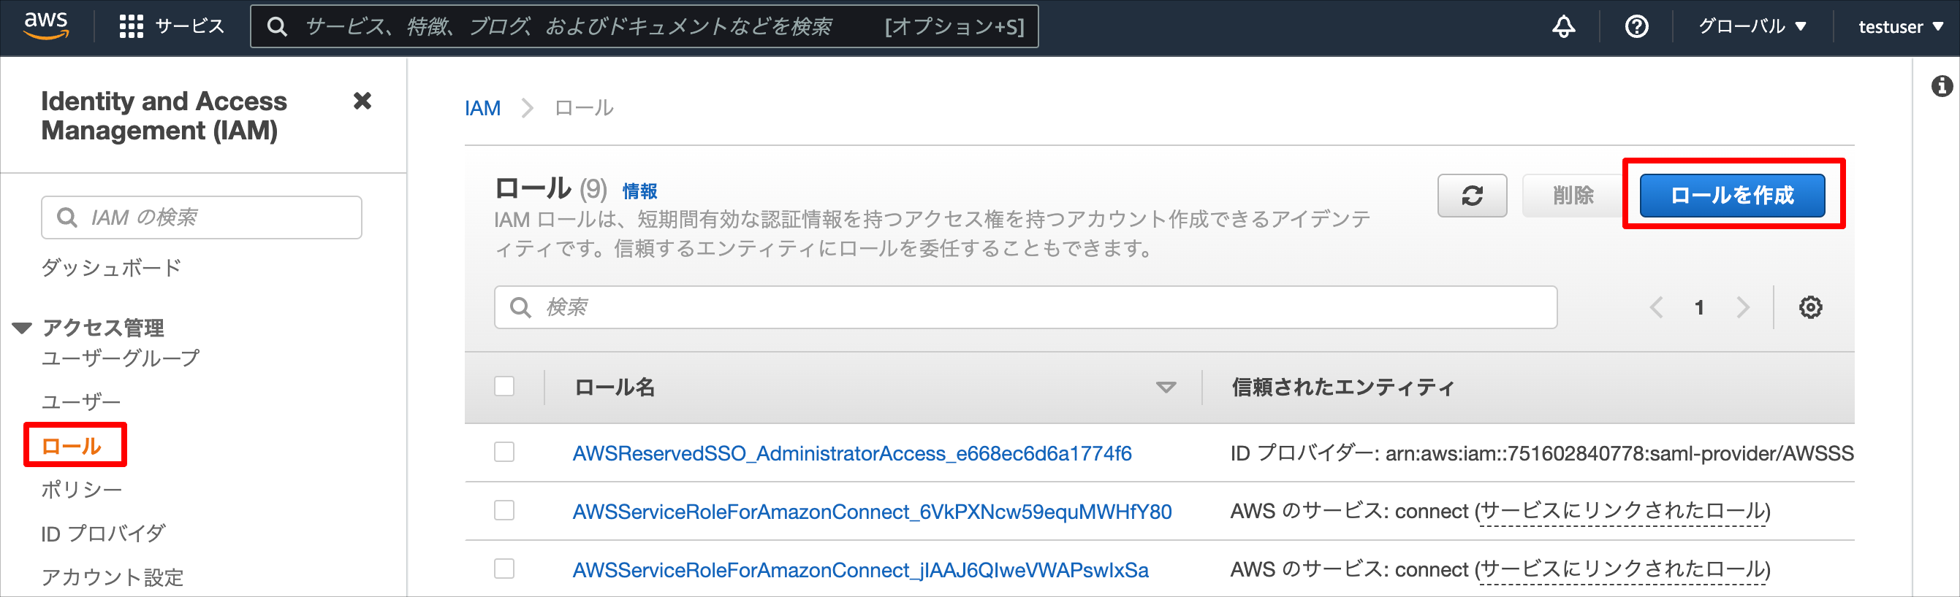Screen dimensions: 1960x597
Task: Click the IAM の検索 sidebar field
Action: click(202, 218)
